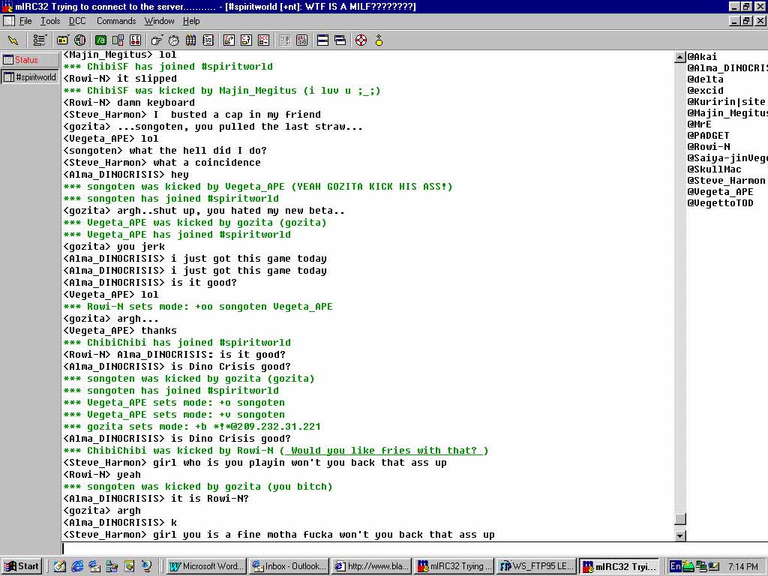
Task: Open the Channels folder toolbar icon
Action: coord(62,40)
